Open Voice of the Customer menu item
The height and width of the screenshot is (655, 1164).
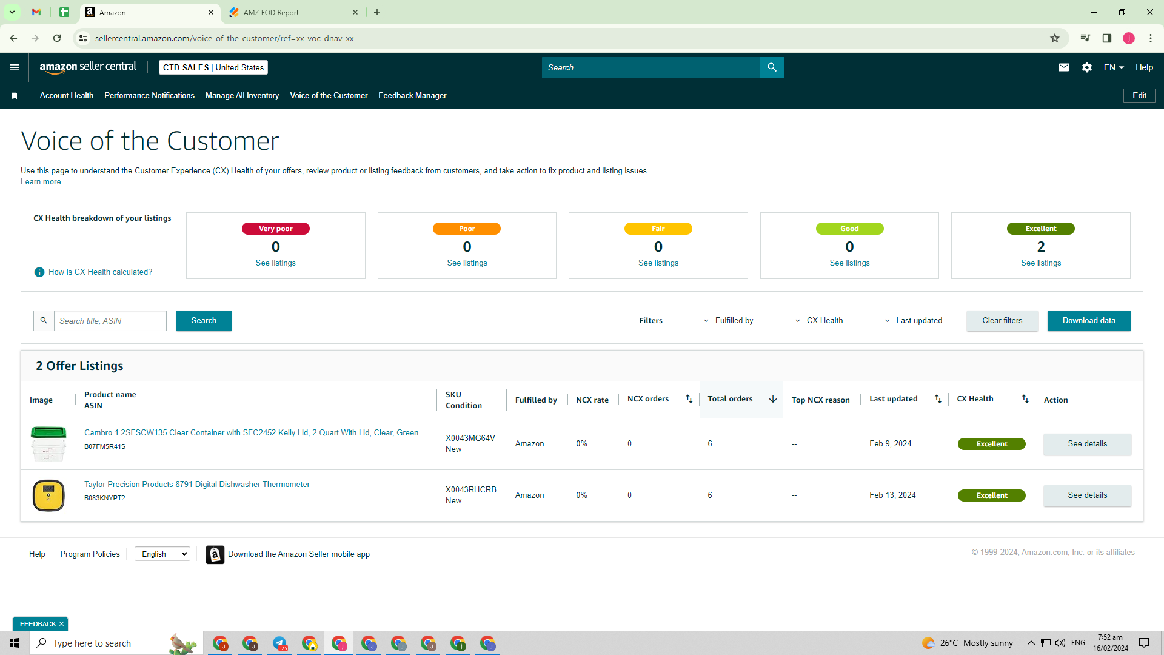(329, 96)
